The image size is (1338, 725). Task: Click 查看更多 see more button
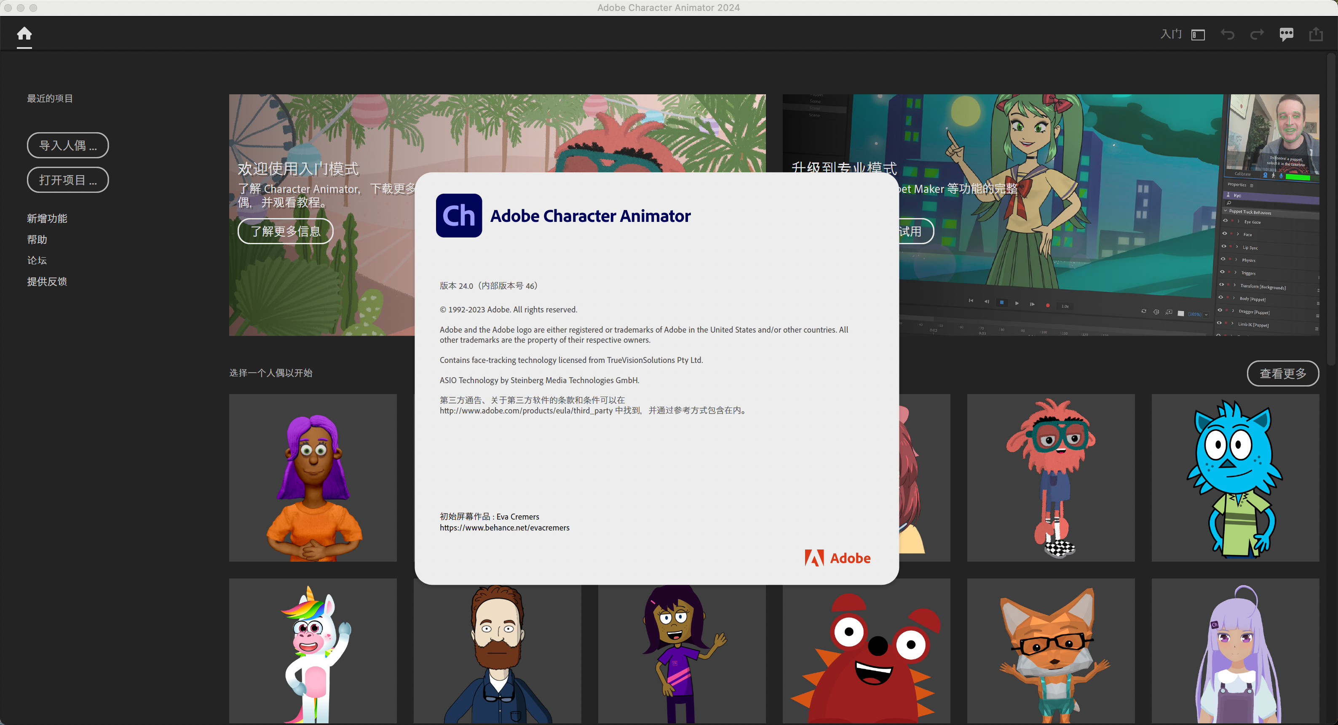[1283, 373]
